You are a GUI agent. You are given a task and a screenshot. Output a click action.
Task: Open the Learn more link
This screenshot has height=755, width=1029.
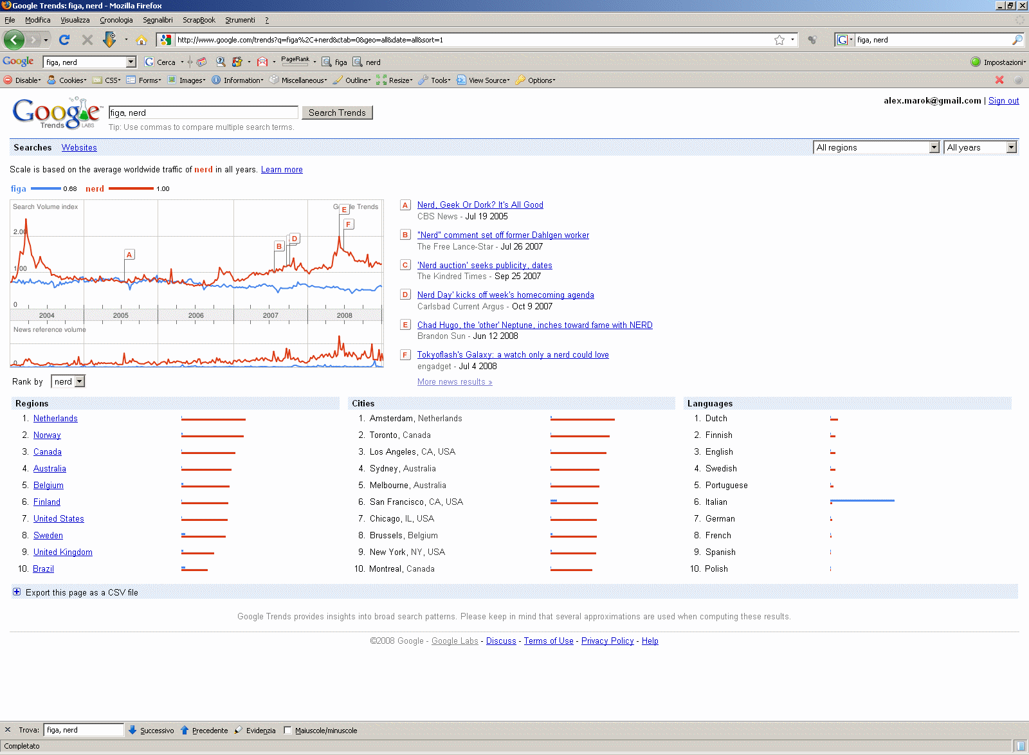click(x=282, y=170)
